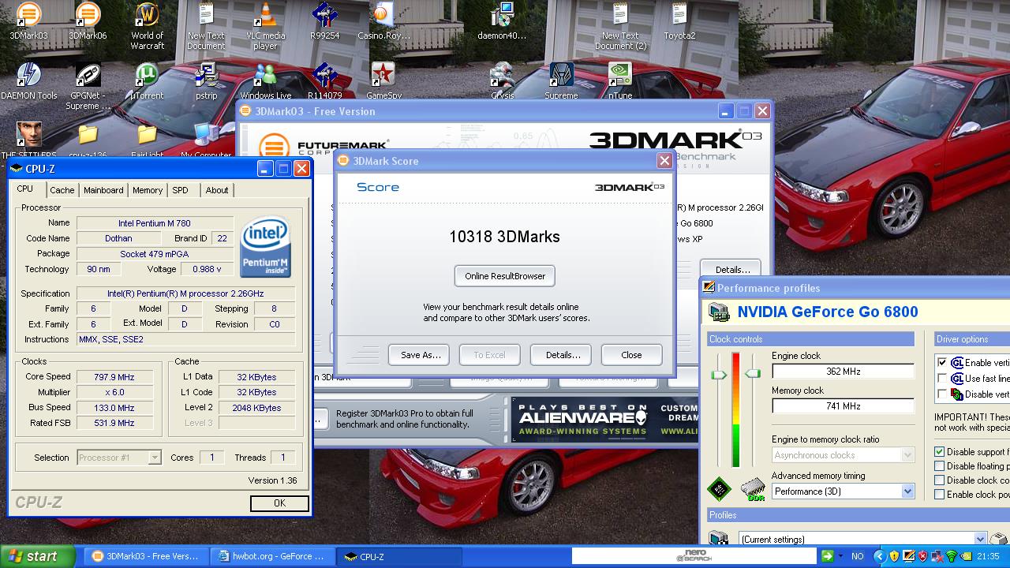Screen dimensions: 1010x568
Task: Select the pstrip desktop icon
Action: pos(206,80)
